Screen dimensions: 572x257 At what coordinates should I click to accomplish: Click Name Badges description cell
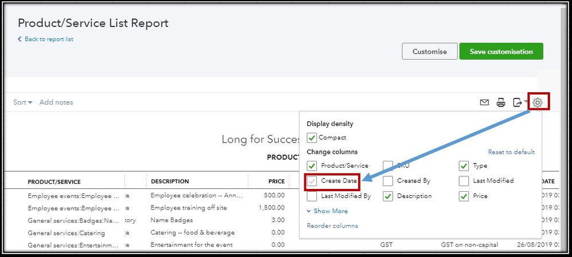point(171,220)
